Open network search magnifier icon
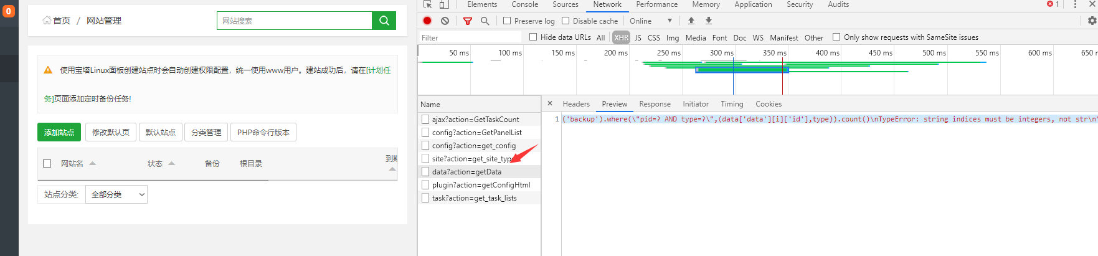 pyautogui.click(x=485, y=21)
